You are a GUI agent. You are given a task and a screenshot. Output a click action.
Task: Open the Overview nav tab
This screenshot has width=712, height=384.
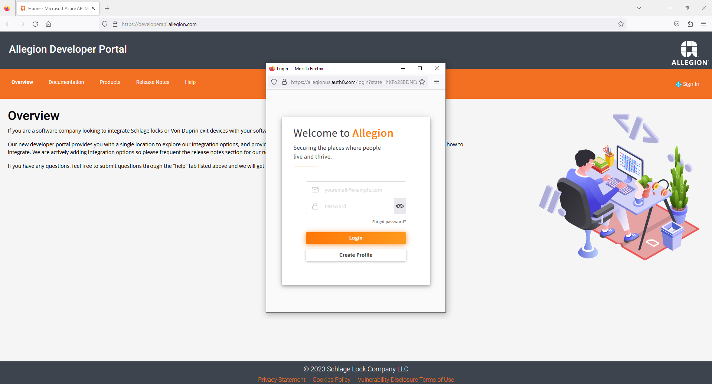point(22,82)
